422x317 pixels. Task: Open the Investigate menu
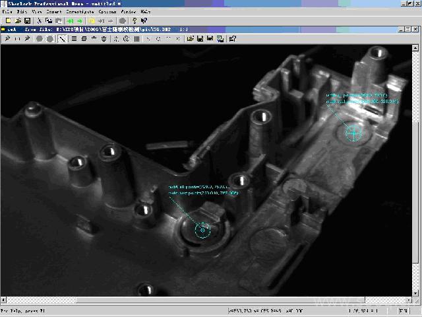[79, 12]
